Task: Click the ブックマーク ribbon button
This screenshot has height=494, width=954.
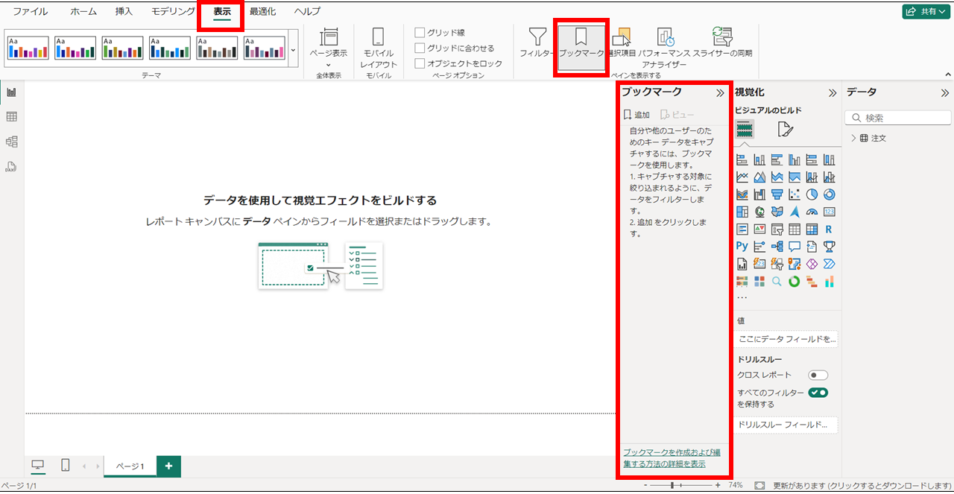Action: [581, 42]
